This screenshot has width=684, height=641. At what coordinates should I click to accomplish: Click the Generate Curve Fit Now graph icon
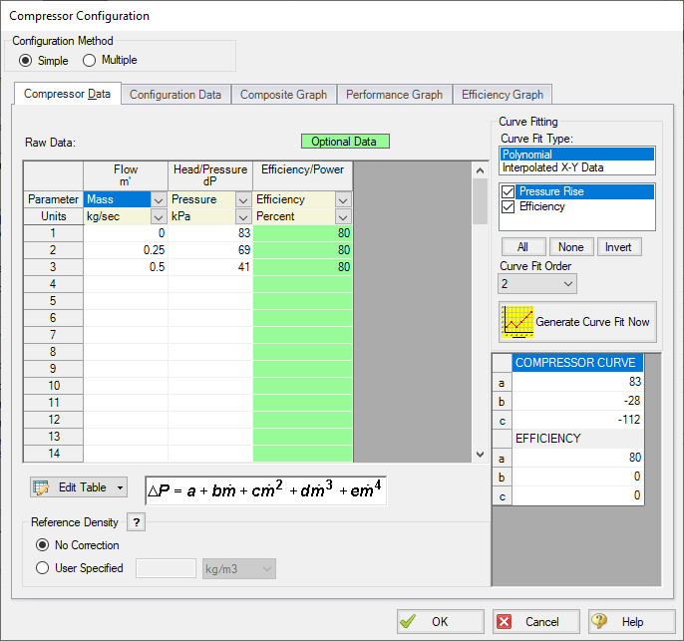point(516,322)
